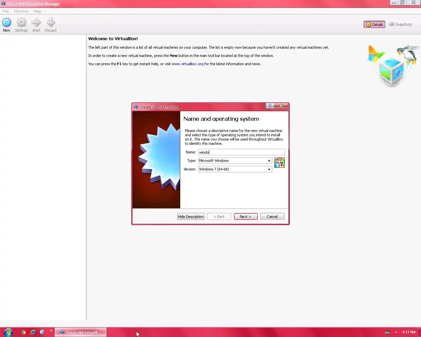Expand the quick launch overflow chevron
Image resolution: width=421 pixels, height=337 pixels.
tap(51, 331)
